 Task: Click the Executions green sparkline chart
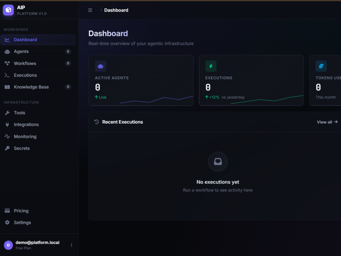[x=267, y=99]
